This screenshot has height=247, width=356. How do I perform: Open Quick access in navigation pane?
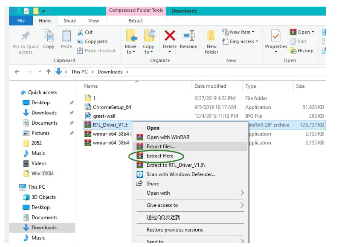click(42, 92)
